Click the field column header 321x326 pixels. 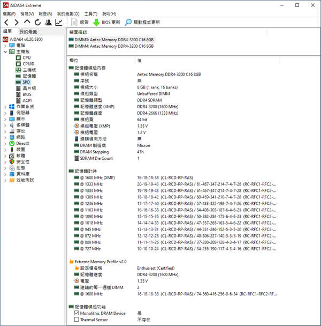point(74,61)
